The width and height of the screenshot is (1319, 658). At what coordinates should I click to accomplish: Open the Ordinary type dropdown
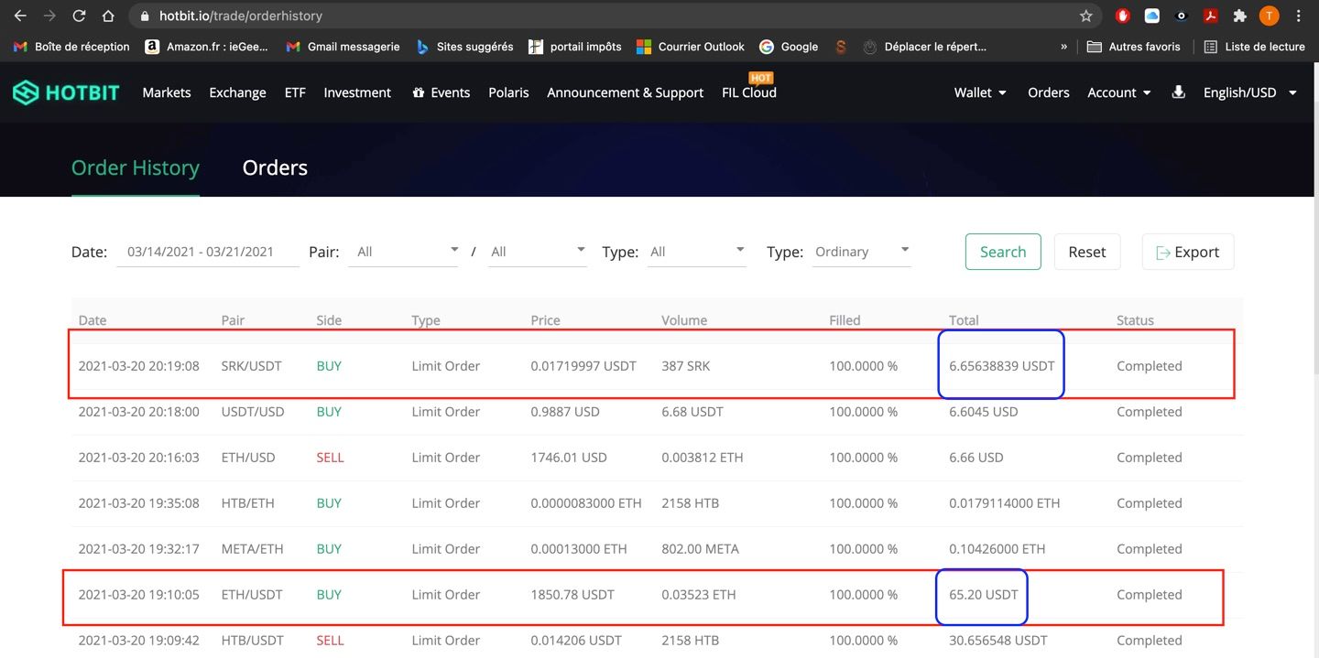point(861,252)
